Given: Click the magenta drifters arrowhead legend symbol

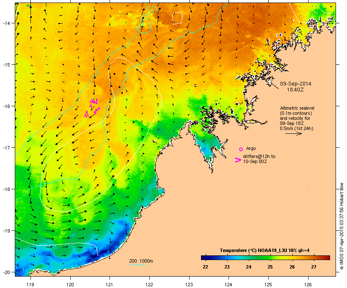Looking at the screenshot, I should tap(238, 160).
